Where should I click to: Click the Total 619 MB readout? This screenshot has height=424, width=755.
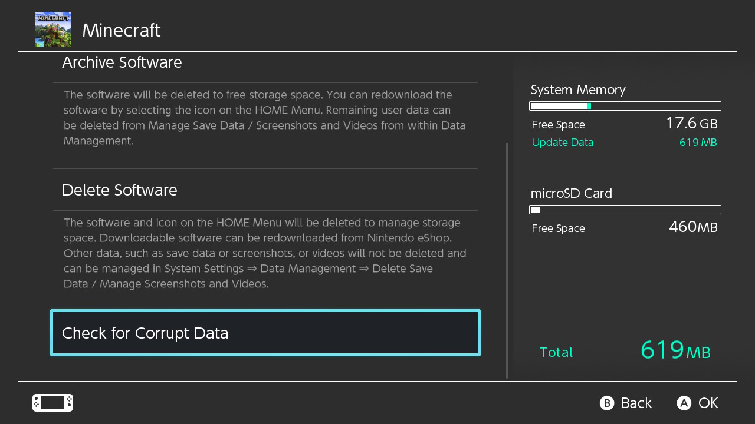point(675,351)
